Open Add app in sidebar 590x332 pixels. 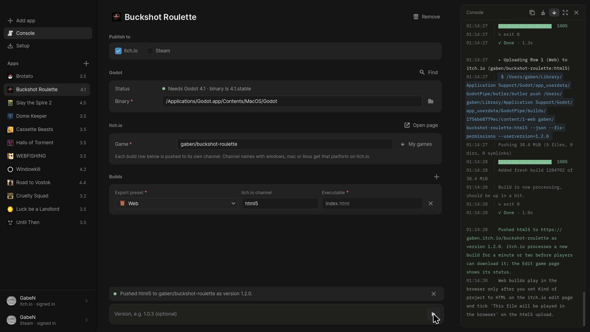(x=48, y=21)
